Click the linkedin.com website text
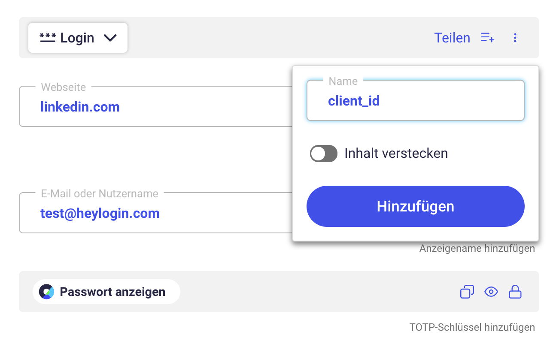This screenshot has width=559, height=344. click(80, 107)
